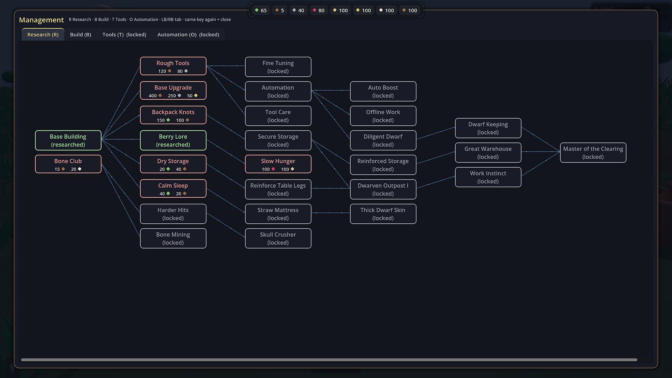Screen dimensions: 672x378
Task: Click the researched Base Building node
Action: pos(68,140)
